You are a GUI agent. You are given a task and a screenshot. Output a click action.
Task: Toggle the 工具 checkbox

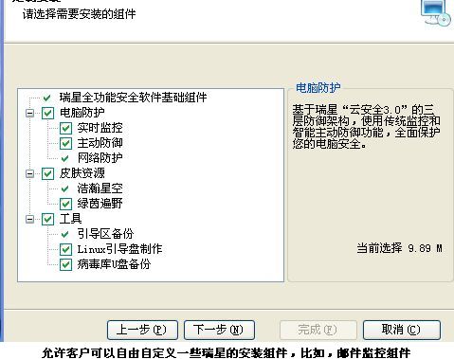[x=47, y=219]
